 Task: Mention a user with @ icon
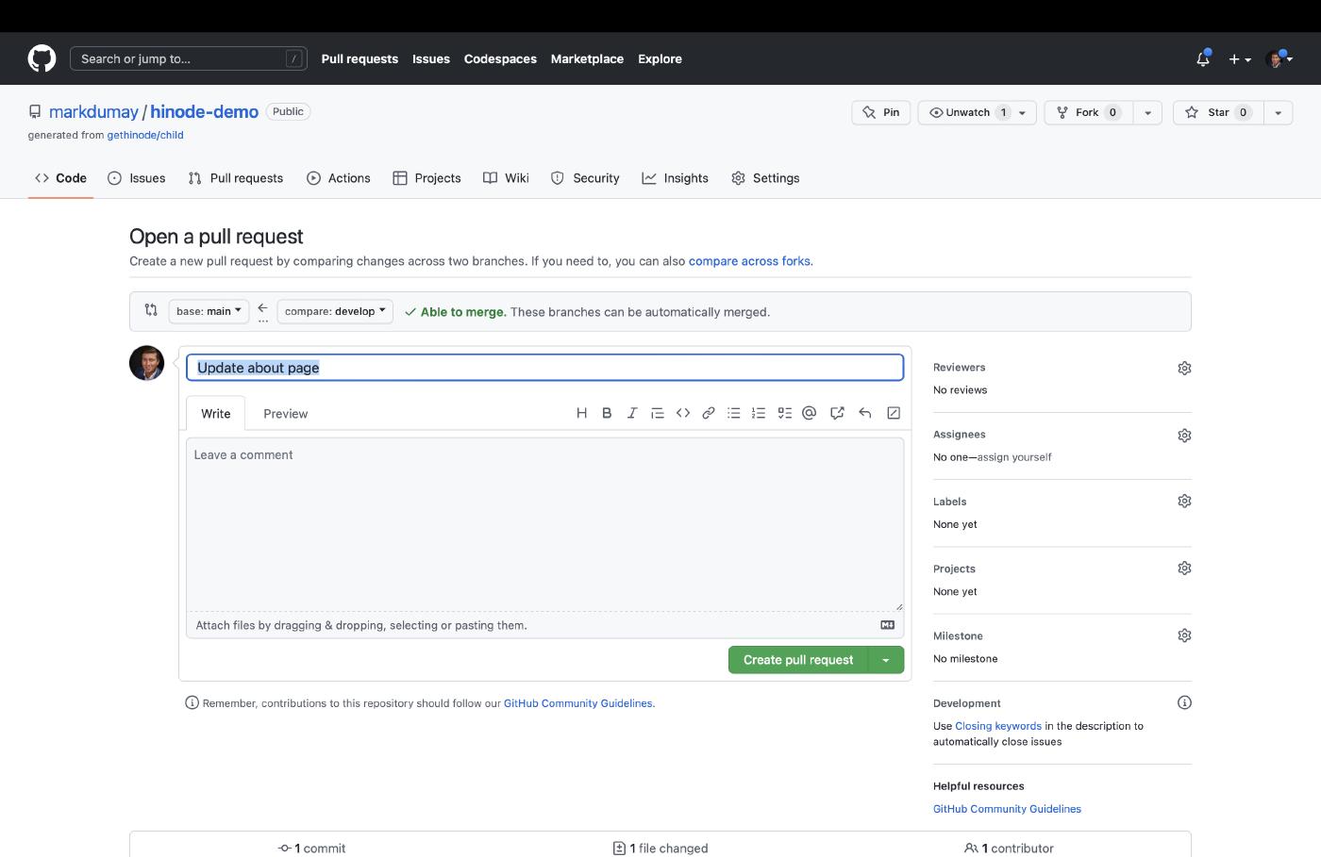click(x=809, y=413)
